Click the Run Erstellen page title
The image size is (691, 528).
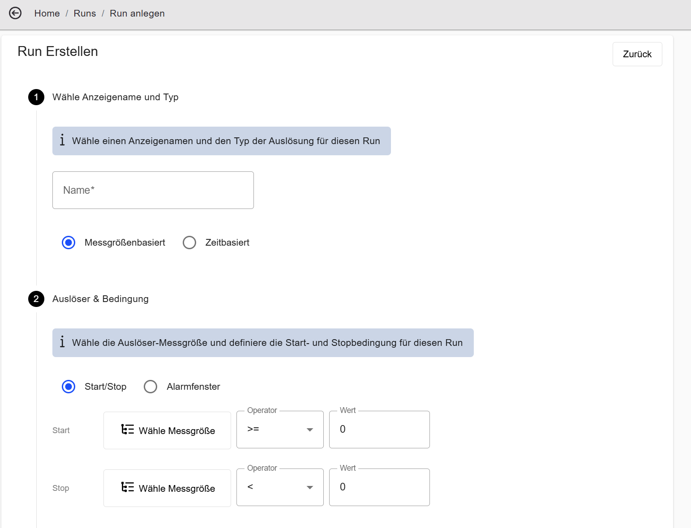58,51
